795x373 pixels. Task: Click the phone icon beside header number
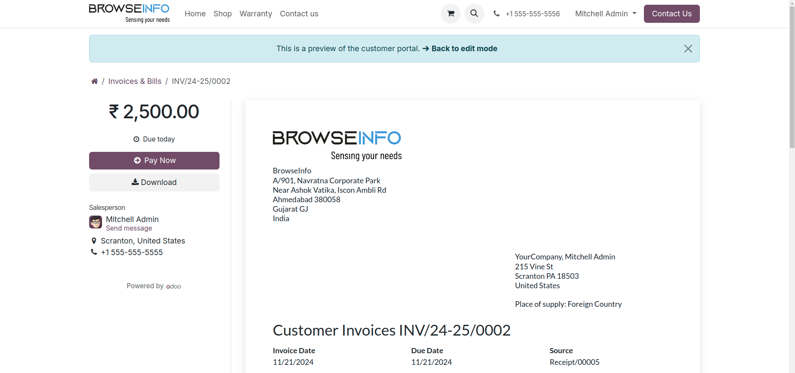tap(496, 14)
